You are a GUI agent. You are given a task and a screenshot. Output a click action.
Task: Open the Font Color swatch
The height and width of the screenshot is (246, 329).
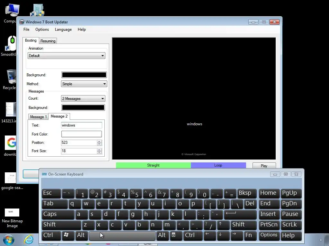[x=81, y=134]
